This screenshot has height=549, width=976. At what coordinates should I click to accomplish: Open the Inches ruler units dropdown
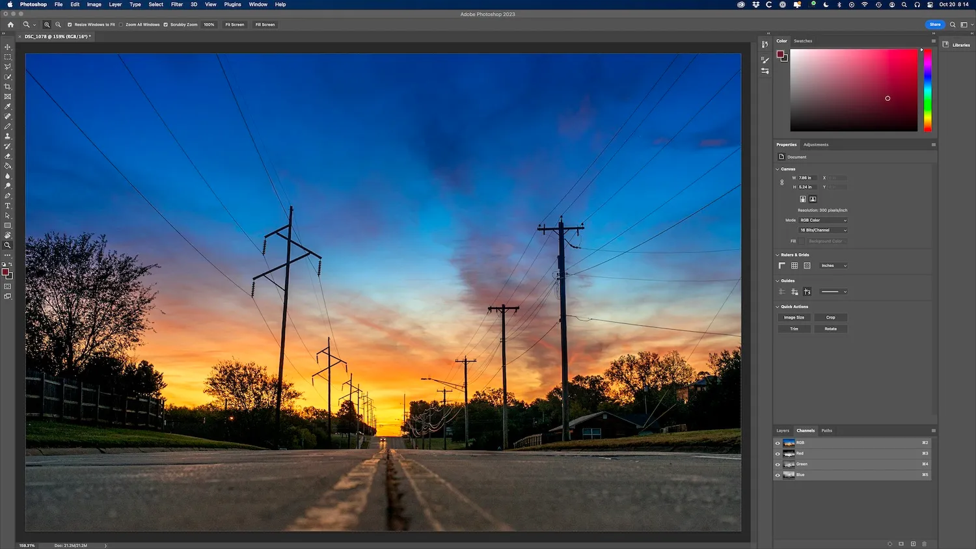point(834,265)
